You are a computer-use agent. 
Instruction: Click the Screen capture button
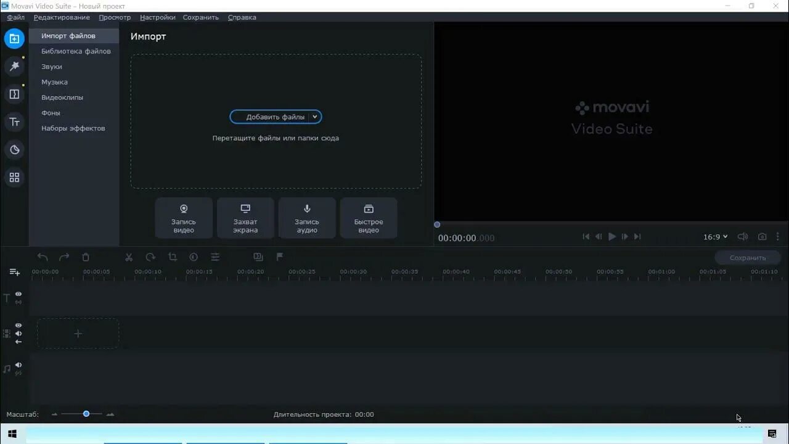[245, 218]
